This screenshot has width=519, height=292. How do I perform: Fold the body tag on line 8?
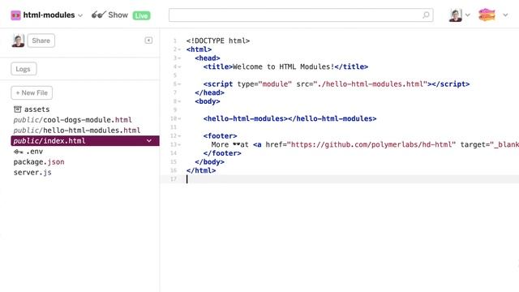[x=179, y=101]
